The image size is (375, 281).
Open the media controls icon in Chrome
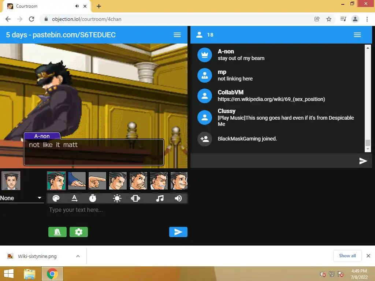(343, 19)
